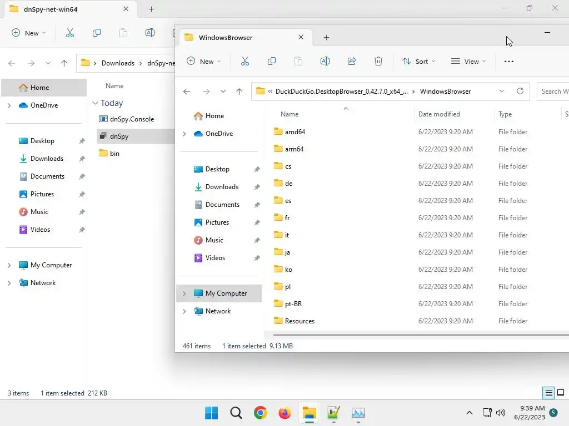Click Downloads breadcrumb in dnSpy window address bar
This screenshot has width=569, height=426.
point(118,63)
